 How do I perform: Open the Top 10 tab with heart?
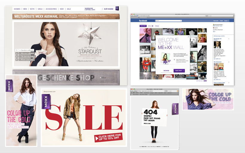tap(151, 26)
